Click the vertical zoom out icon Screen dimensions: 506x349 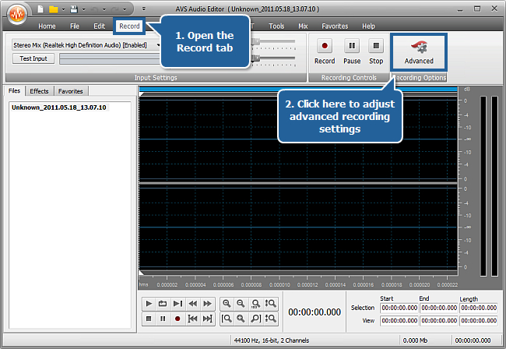click(270, 319)
